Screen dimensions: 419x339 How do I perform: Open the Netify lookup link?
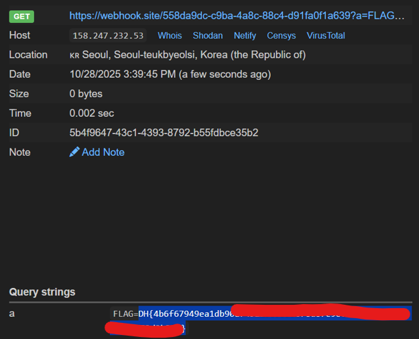tap(245, 36)
